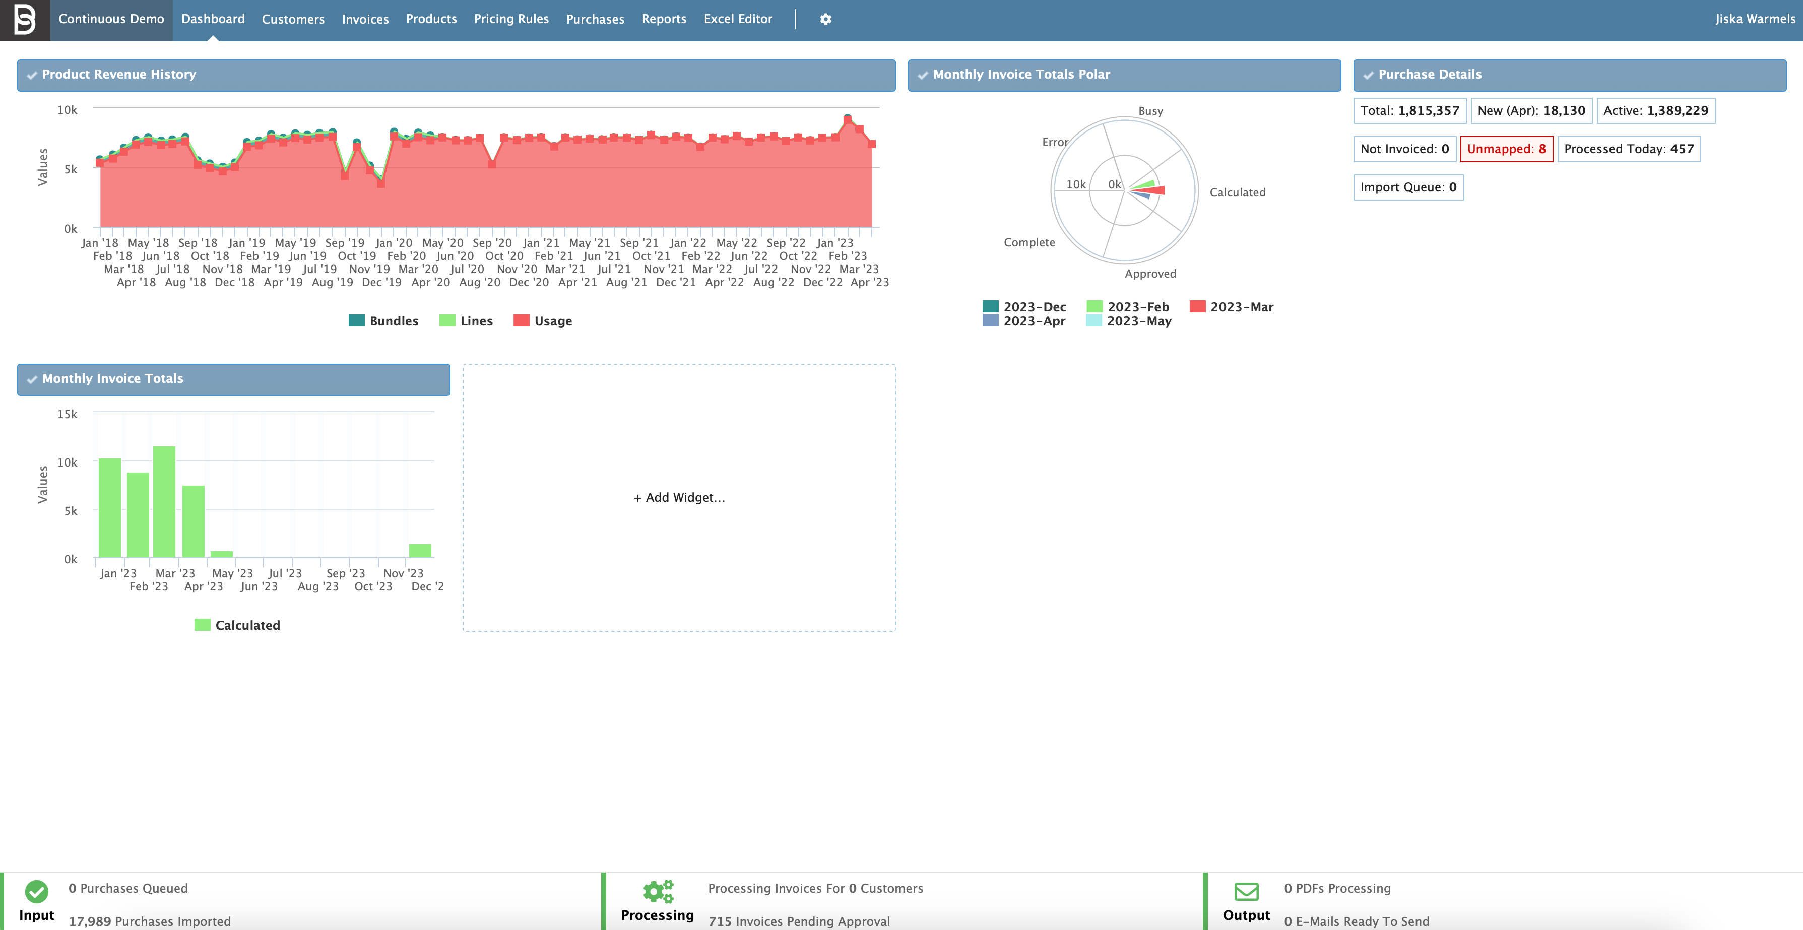Click the green checkmark Input status icon

(37, 892)
